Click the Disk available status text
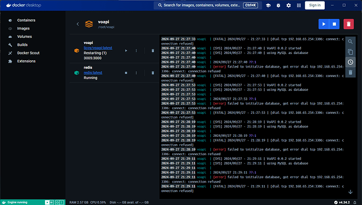Screen dimensions: 362x205 (x=129, y=202)
